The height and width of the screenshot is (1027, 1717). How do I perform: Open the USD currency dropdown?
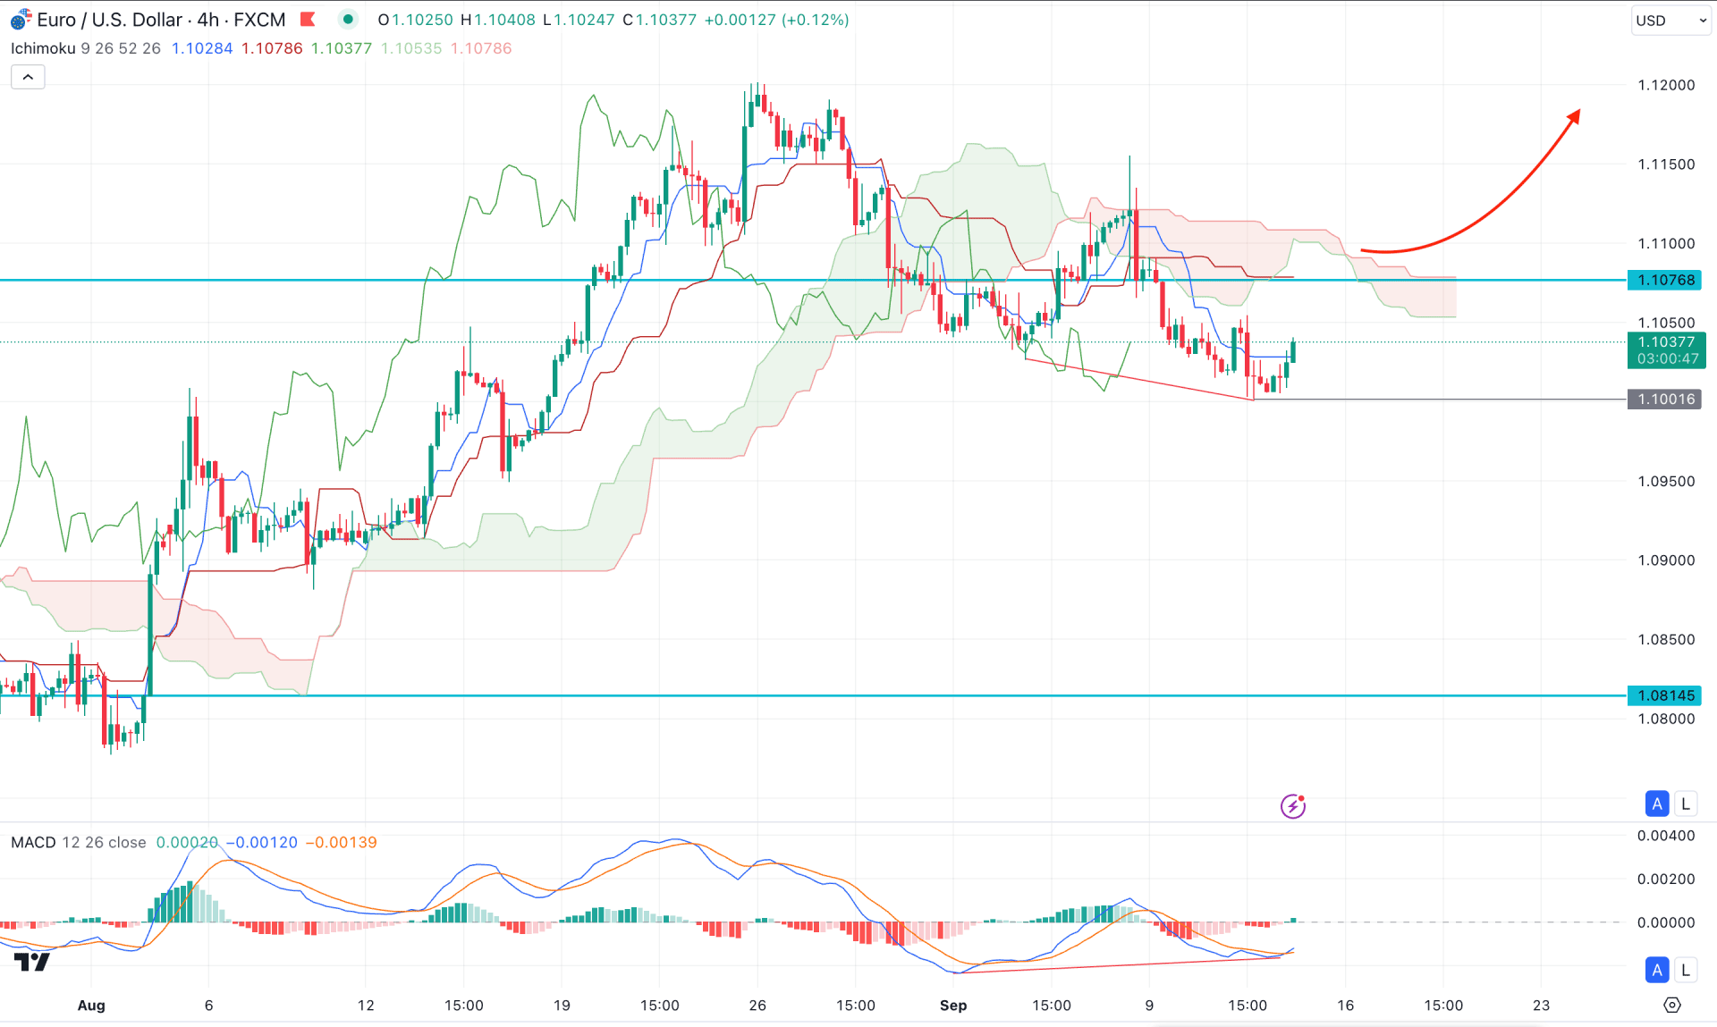pos(1670,21)
